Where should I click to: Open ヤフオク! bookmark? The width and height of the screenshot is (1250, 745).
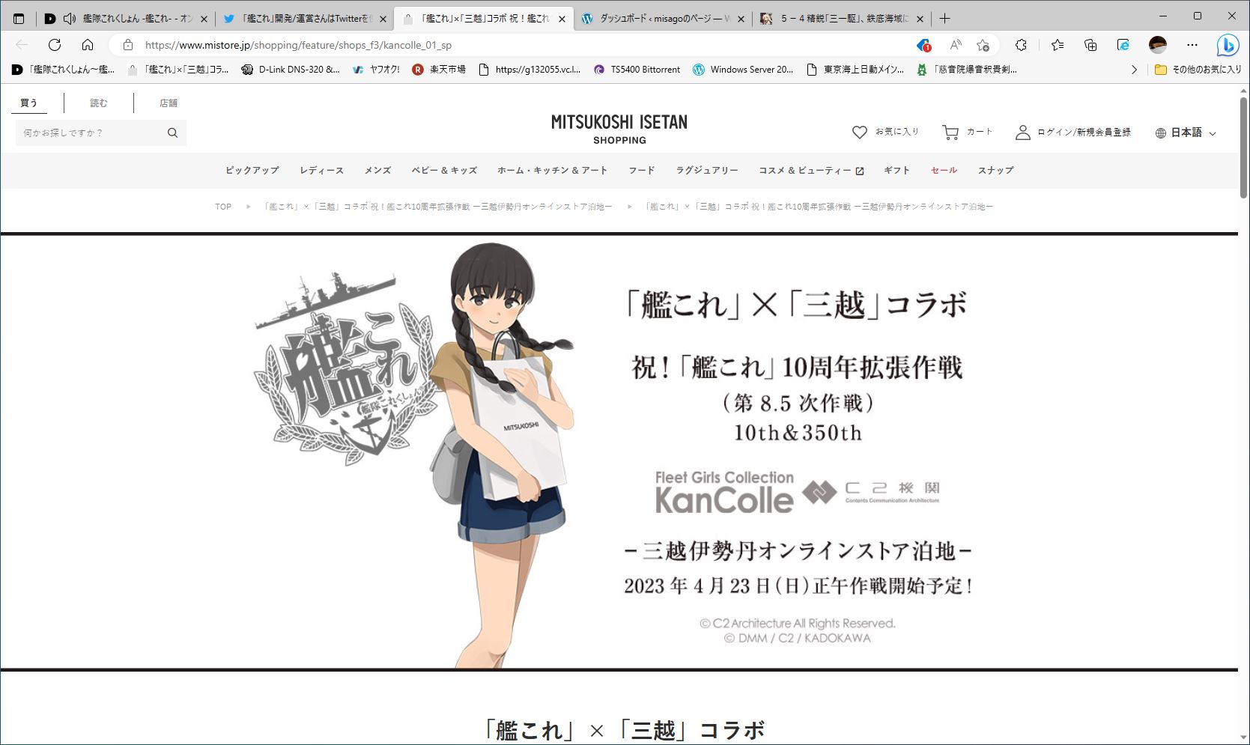pyautogui.click(x=376, y=70)
